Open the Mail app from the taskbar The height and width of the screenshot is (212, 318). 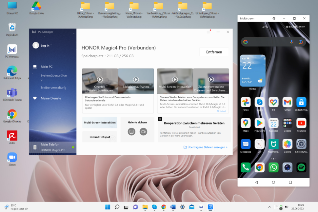coord(192,207)
